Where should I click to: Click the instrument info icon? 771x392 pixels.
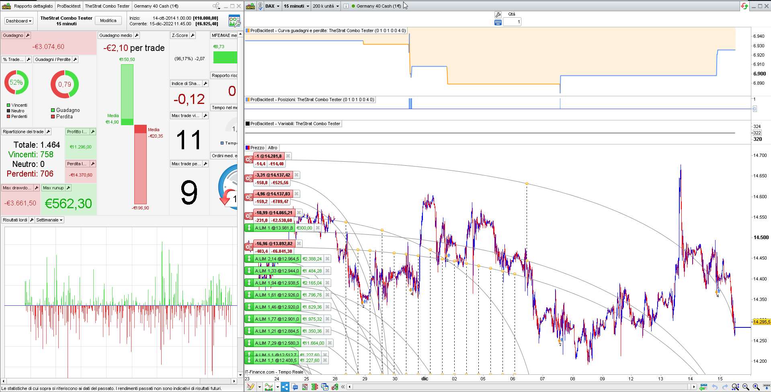pyautogui.click(x=346, y=6)
